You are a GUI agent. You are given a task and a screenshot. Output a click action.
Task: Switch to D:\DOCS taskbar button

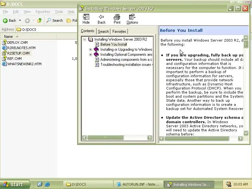pos(88,184)
